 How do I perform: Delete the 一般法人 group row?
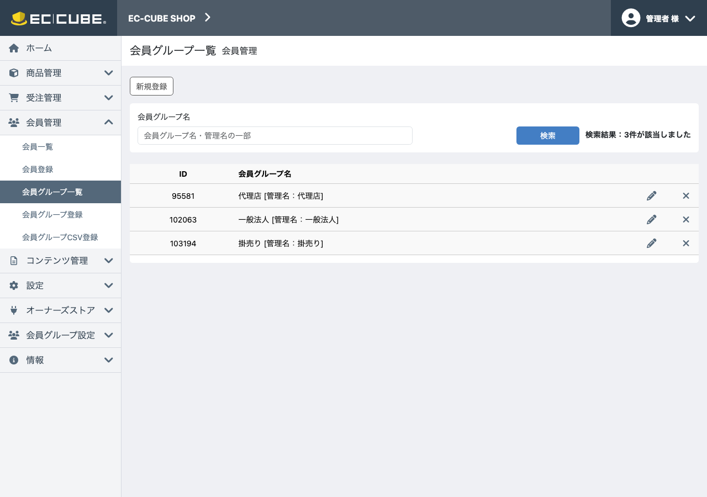[686, 219]
